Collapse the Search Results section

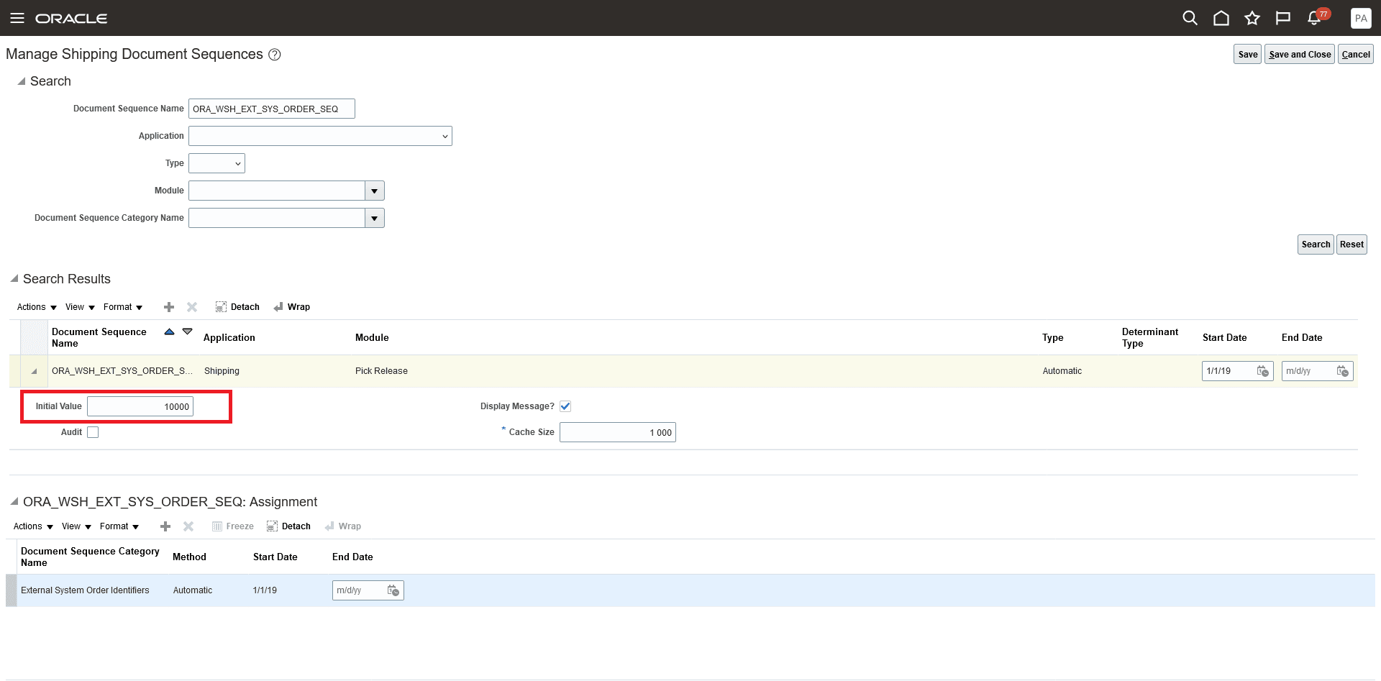pyautogui.click(x=14, y=279)
